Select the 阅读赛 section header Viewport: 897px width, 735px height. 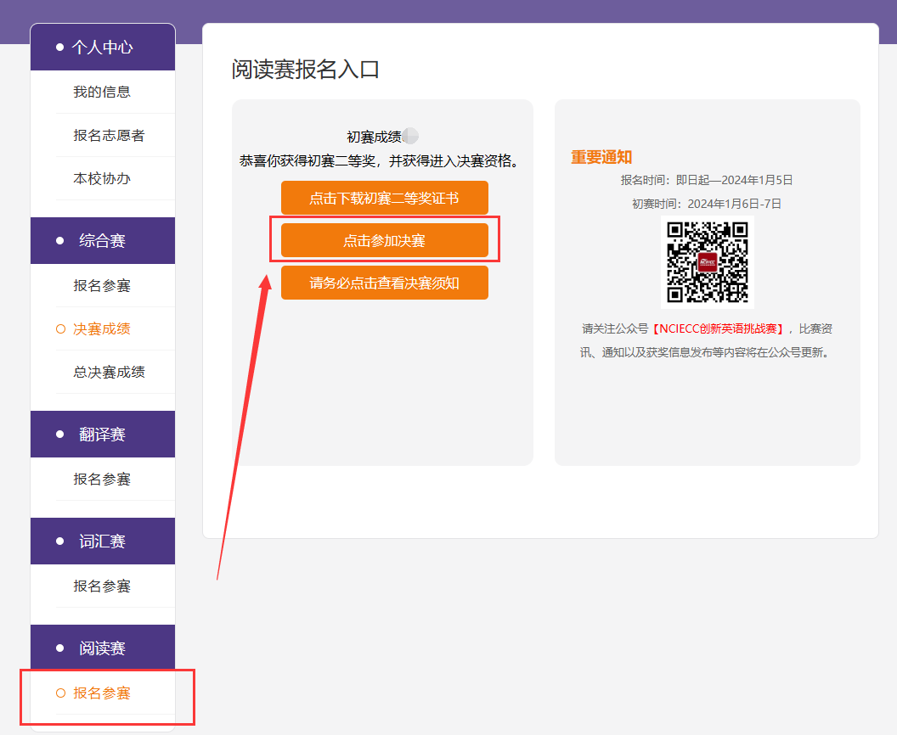[103, 648]
